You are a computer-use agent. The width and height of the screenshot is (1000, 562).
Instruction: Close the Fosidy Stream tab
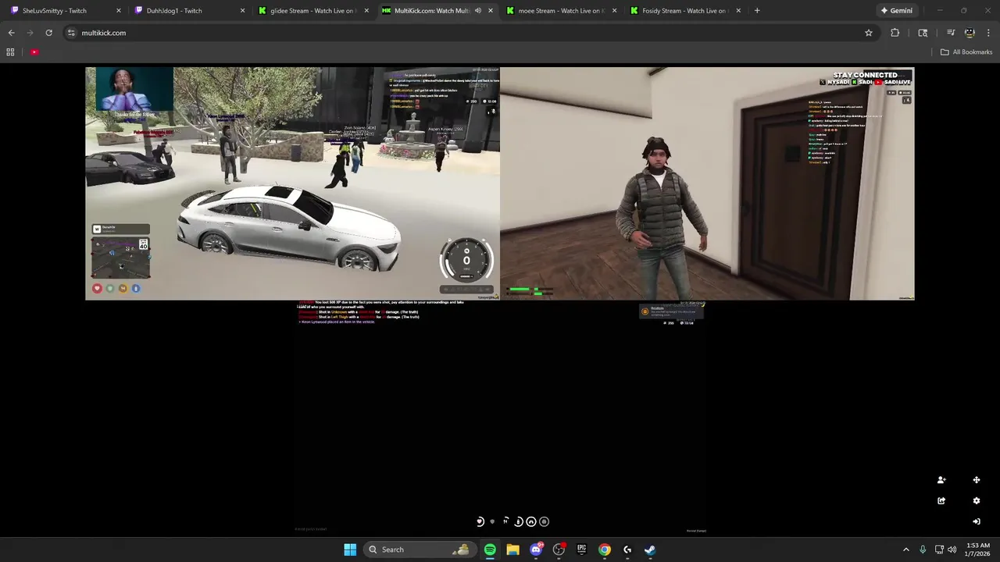tap(738, 11)
